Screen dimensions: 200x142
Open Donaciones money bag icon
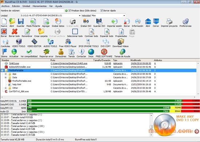[61, 52]
